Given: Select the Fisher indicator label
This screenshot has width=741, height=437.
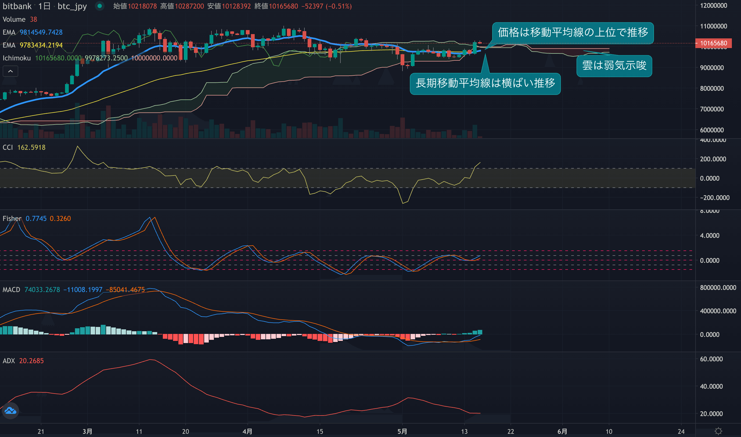Looking at the screenshot, I should (12, 218).
